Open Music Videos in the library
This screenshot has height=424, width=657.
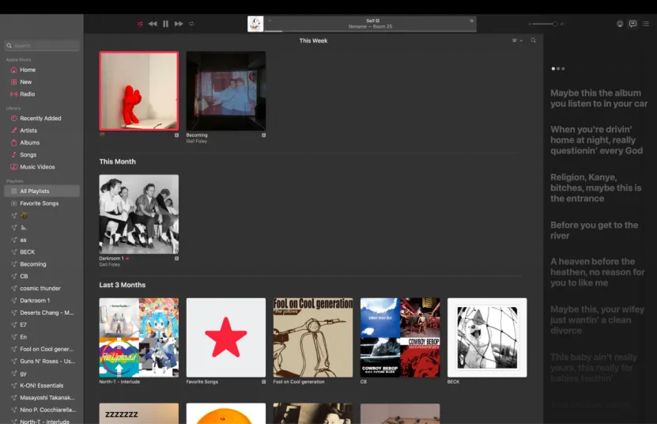click(42, 168)
